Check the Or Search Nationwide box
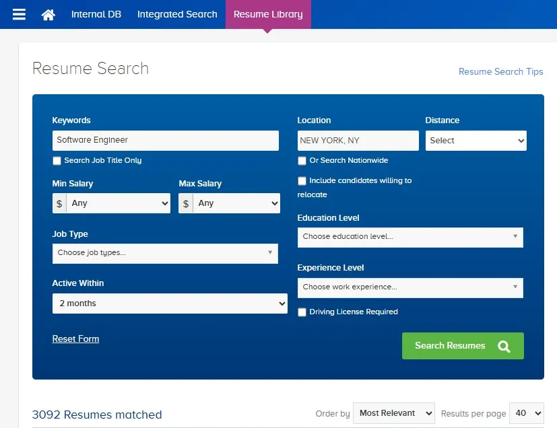Viewport: 557px width, 428px height. [302, 161]
